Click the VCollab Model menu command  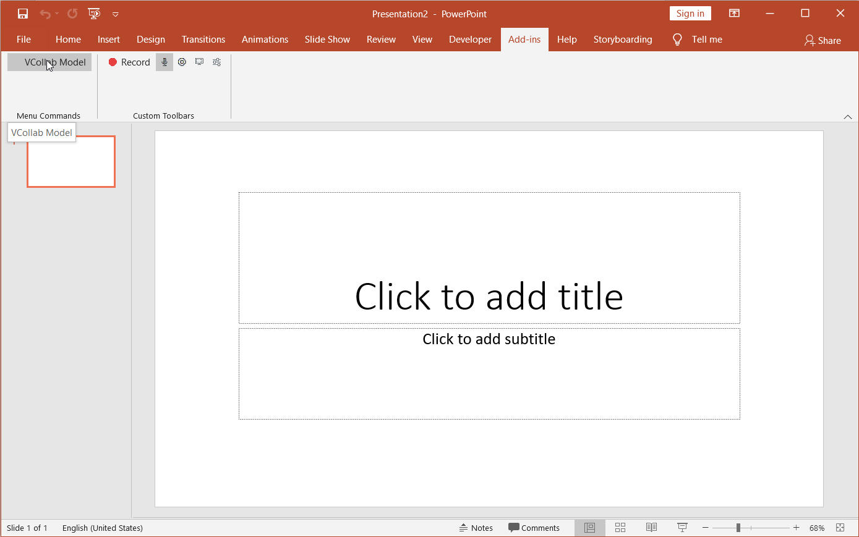[49, 62]
